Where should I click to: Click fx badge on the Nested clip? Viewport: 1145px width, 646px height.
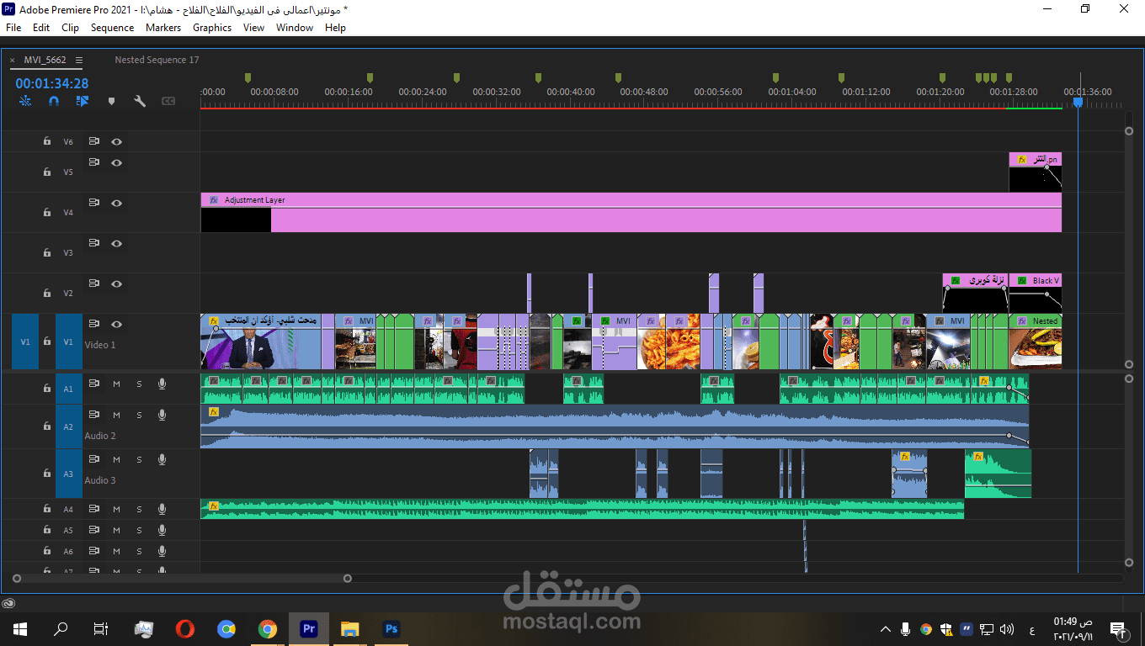[1022, 320]
